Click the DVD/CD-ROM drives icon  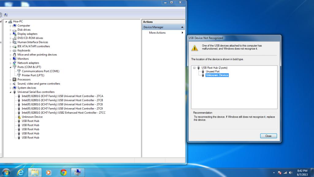coord(14,38)
